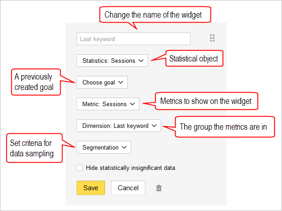Open the Dimension: Last keyword dropdown
This screenshot has width=282, height=211.
(x=119, y=126)
